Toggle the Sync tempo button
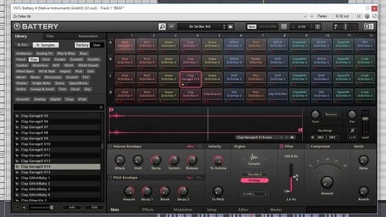Screen dimensions: 386x217 (252, 27)
